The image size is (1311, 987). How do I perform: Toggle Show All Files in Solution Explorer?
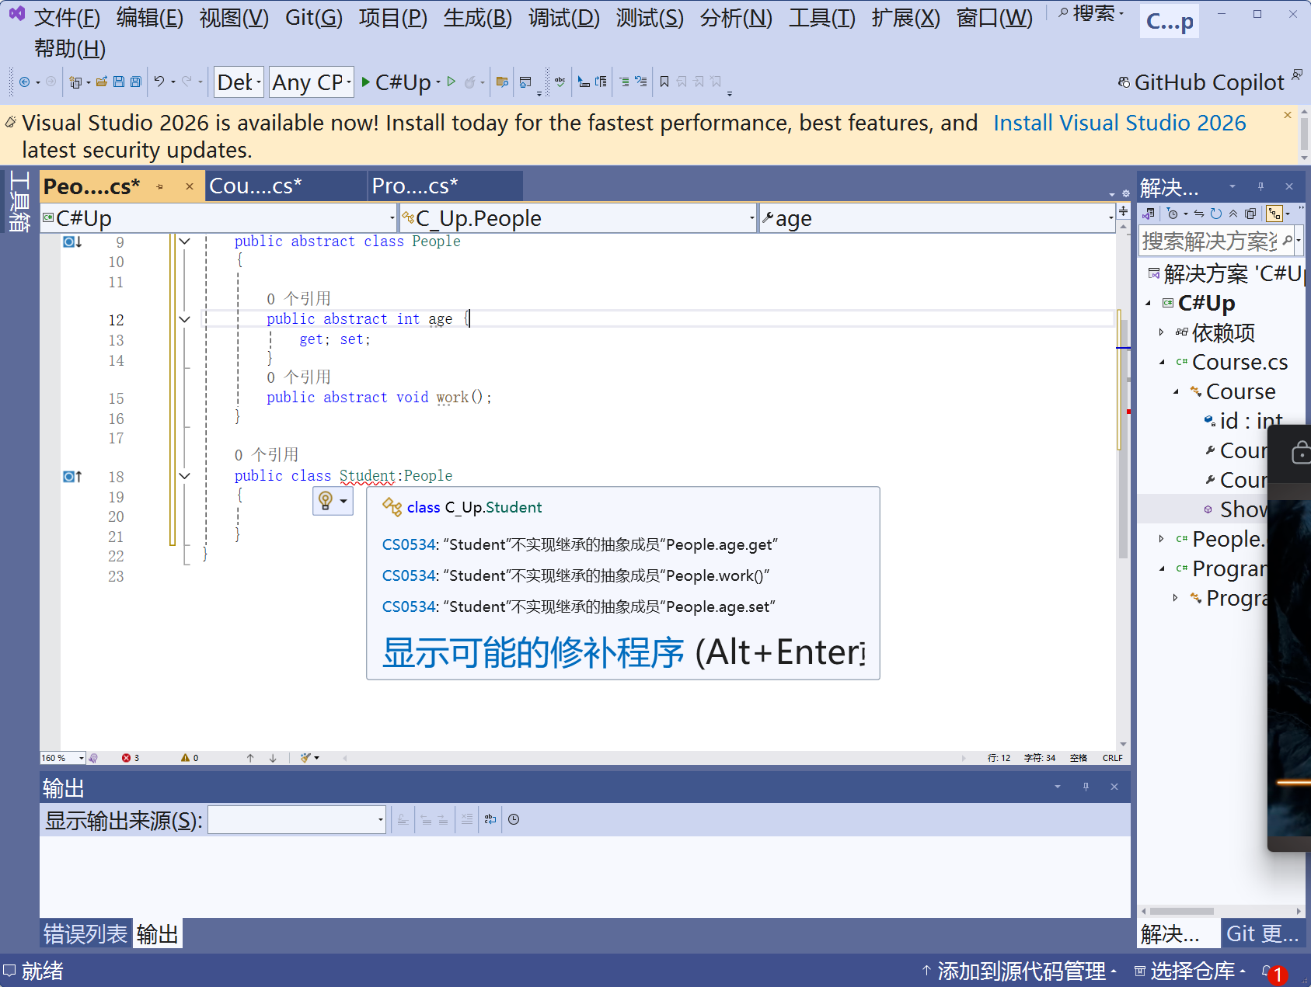[x=1250, y=214]
